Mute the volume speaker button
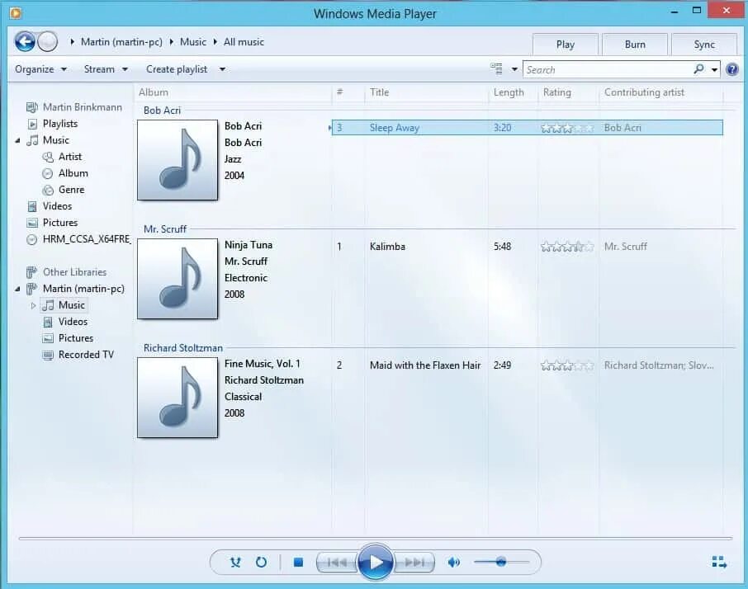 click(453, 563)
